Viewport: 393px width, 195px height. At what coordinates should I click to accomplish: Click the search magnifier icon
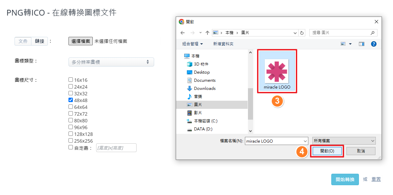[x=372, y=33]
